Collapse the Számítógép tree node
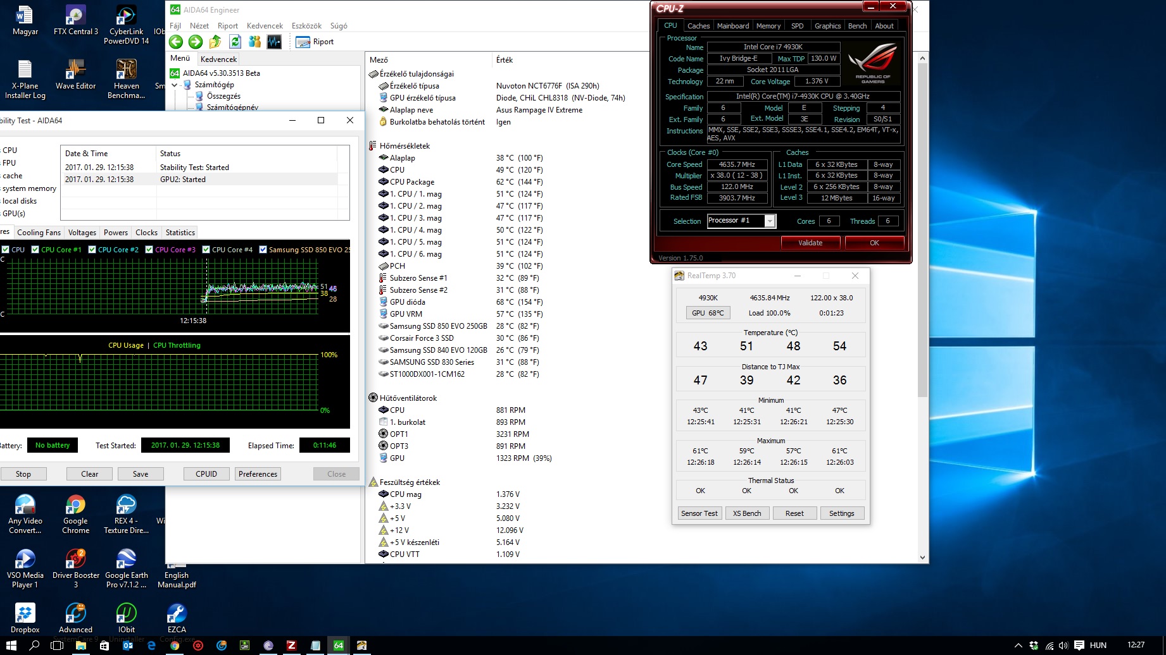Image resolution: width=1166 pixels, height=655 pixels. (x=175, y=85)
